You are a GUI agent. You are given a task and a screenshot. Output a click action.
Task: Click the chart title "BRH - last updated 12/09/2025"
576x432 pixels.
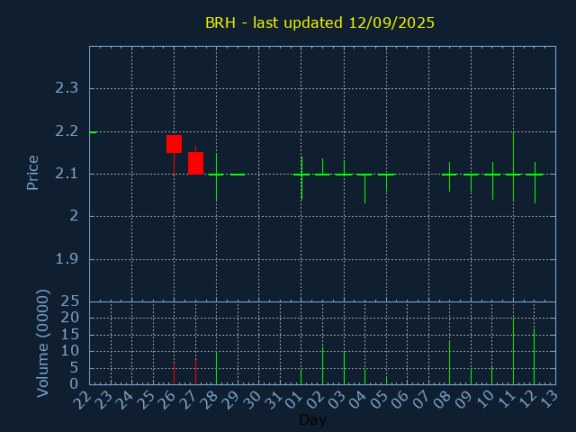(x=319, y=22)
